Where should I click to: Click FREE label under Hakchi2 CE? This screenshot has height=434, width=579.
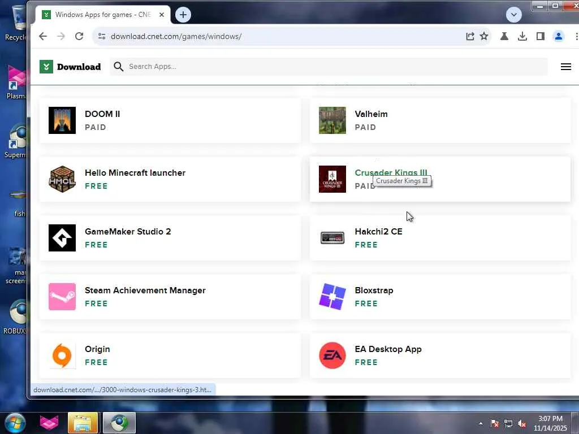(366, 245)
